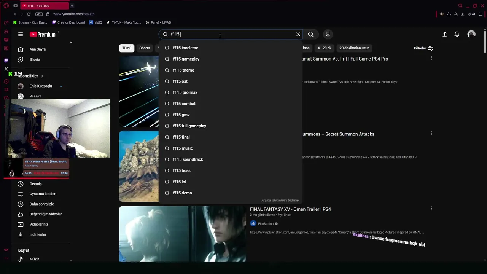Screen dimensions: 487x274
Task: Toggle the Opera VPN badge
Action: click(x=39, y=14)
